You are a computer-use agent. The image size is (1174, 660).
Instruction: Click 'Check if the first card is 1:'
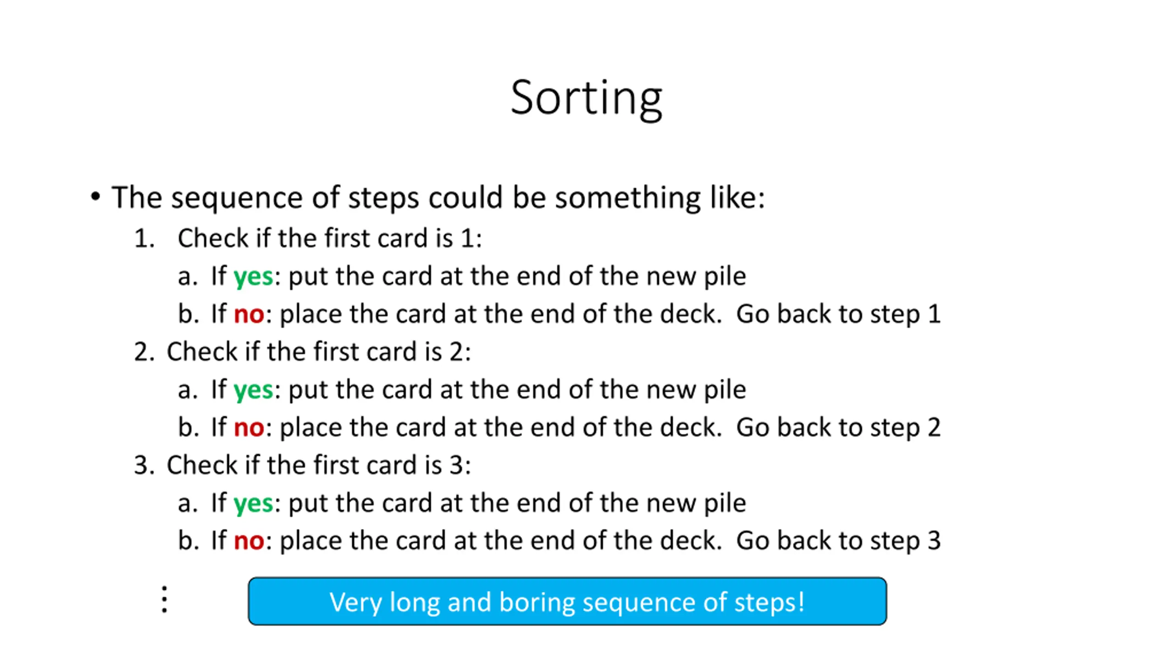tap(330, 238)
